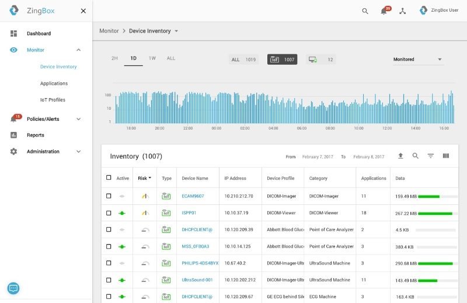The height and width of the screenshot is (303, 467).
Task: Open the chat support bubble
Action: tap(13, 288)
